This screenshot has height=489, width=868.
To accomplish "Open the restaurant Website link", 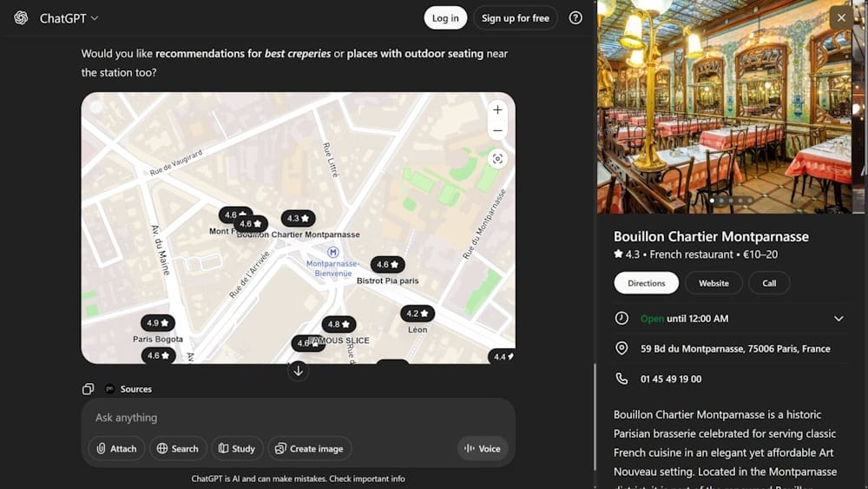I will 713,283.
